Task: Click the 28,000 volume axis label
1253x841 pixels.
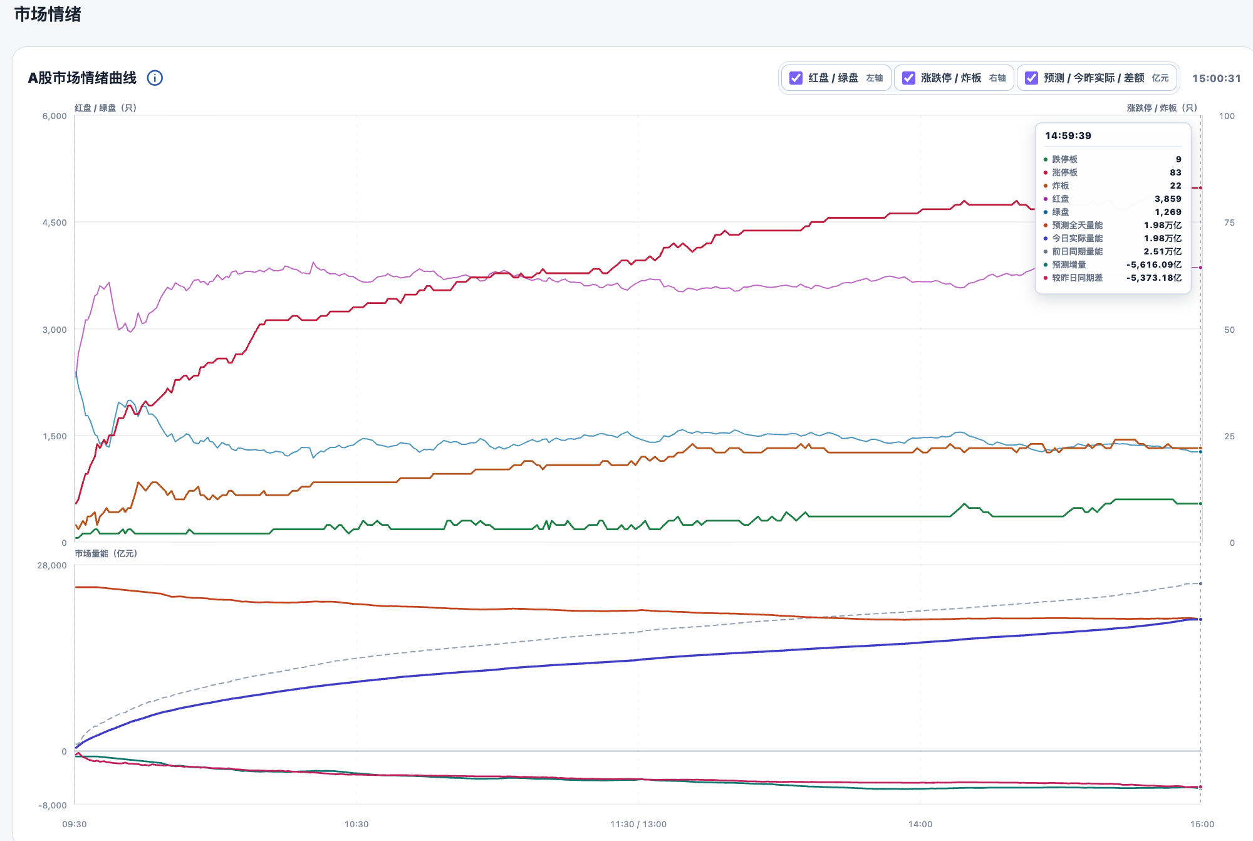Action: [x=52, y=565]
